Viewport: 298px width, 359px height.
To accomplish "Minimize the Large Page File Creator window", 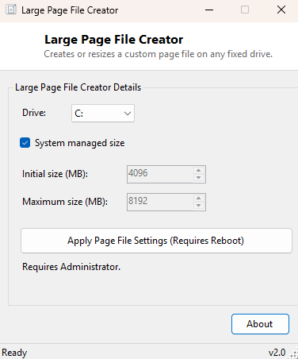I will pyautogui.click(x=209, y=10).
